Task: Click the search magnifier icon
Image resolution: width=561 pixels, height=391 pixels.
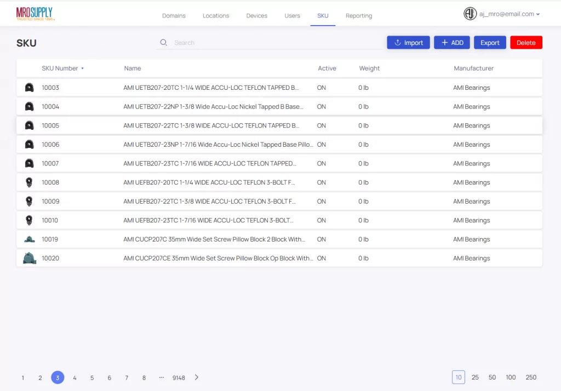Action: 163,43
